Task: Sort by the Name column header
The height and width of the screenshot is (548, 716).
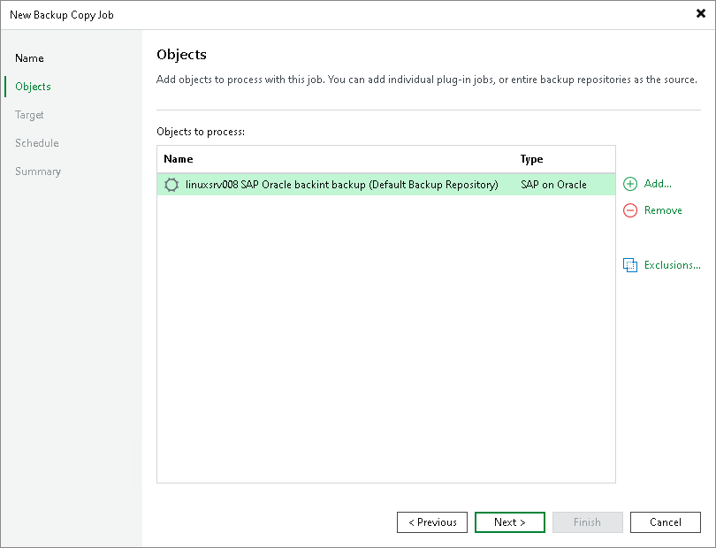Action: (x=179, y=159)
